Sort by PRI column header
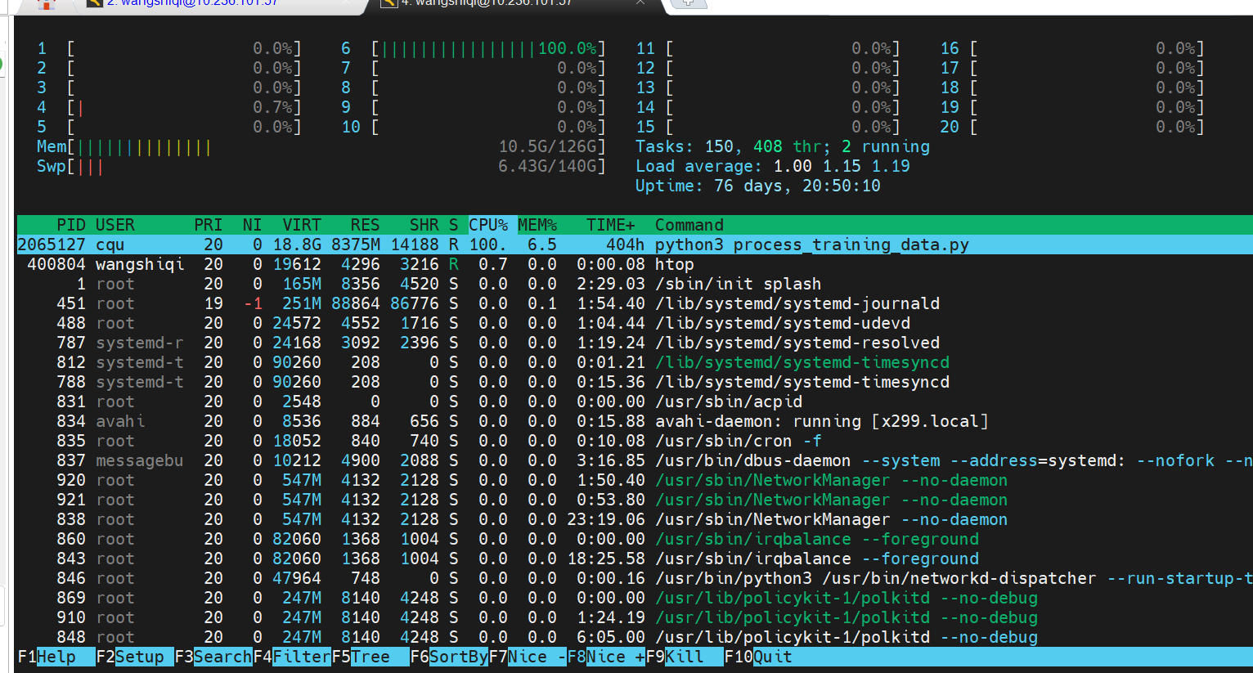The height and width of the screenshot is (673, 1253). coord(209,225)
